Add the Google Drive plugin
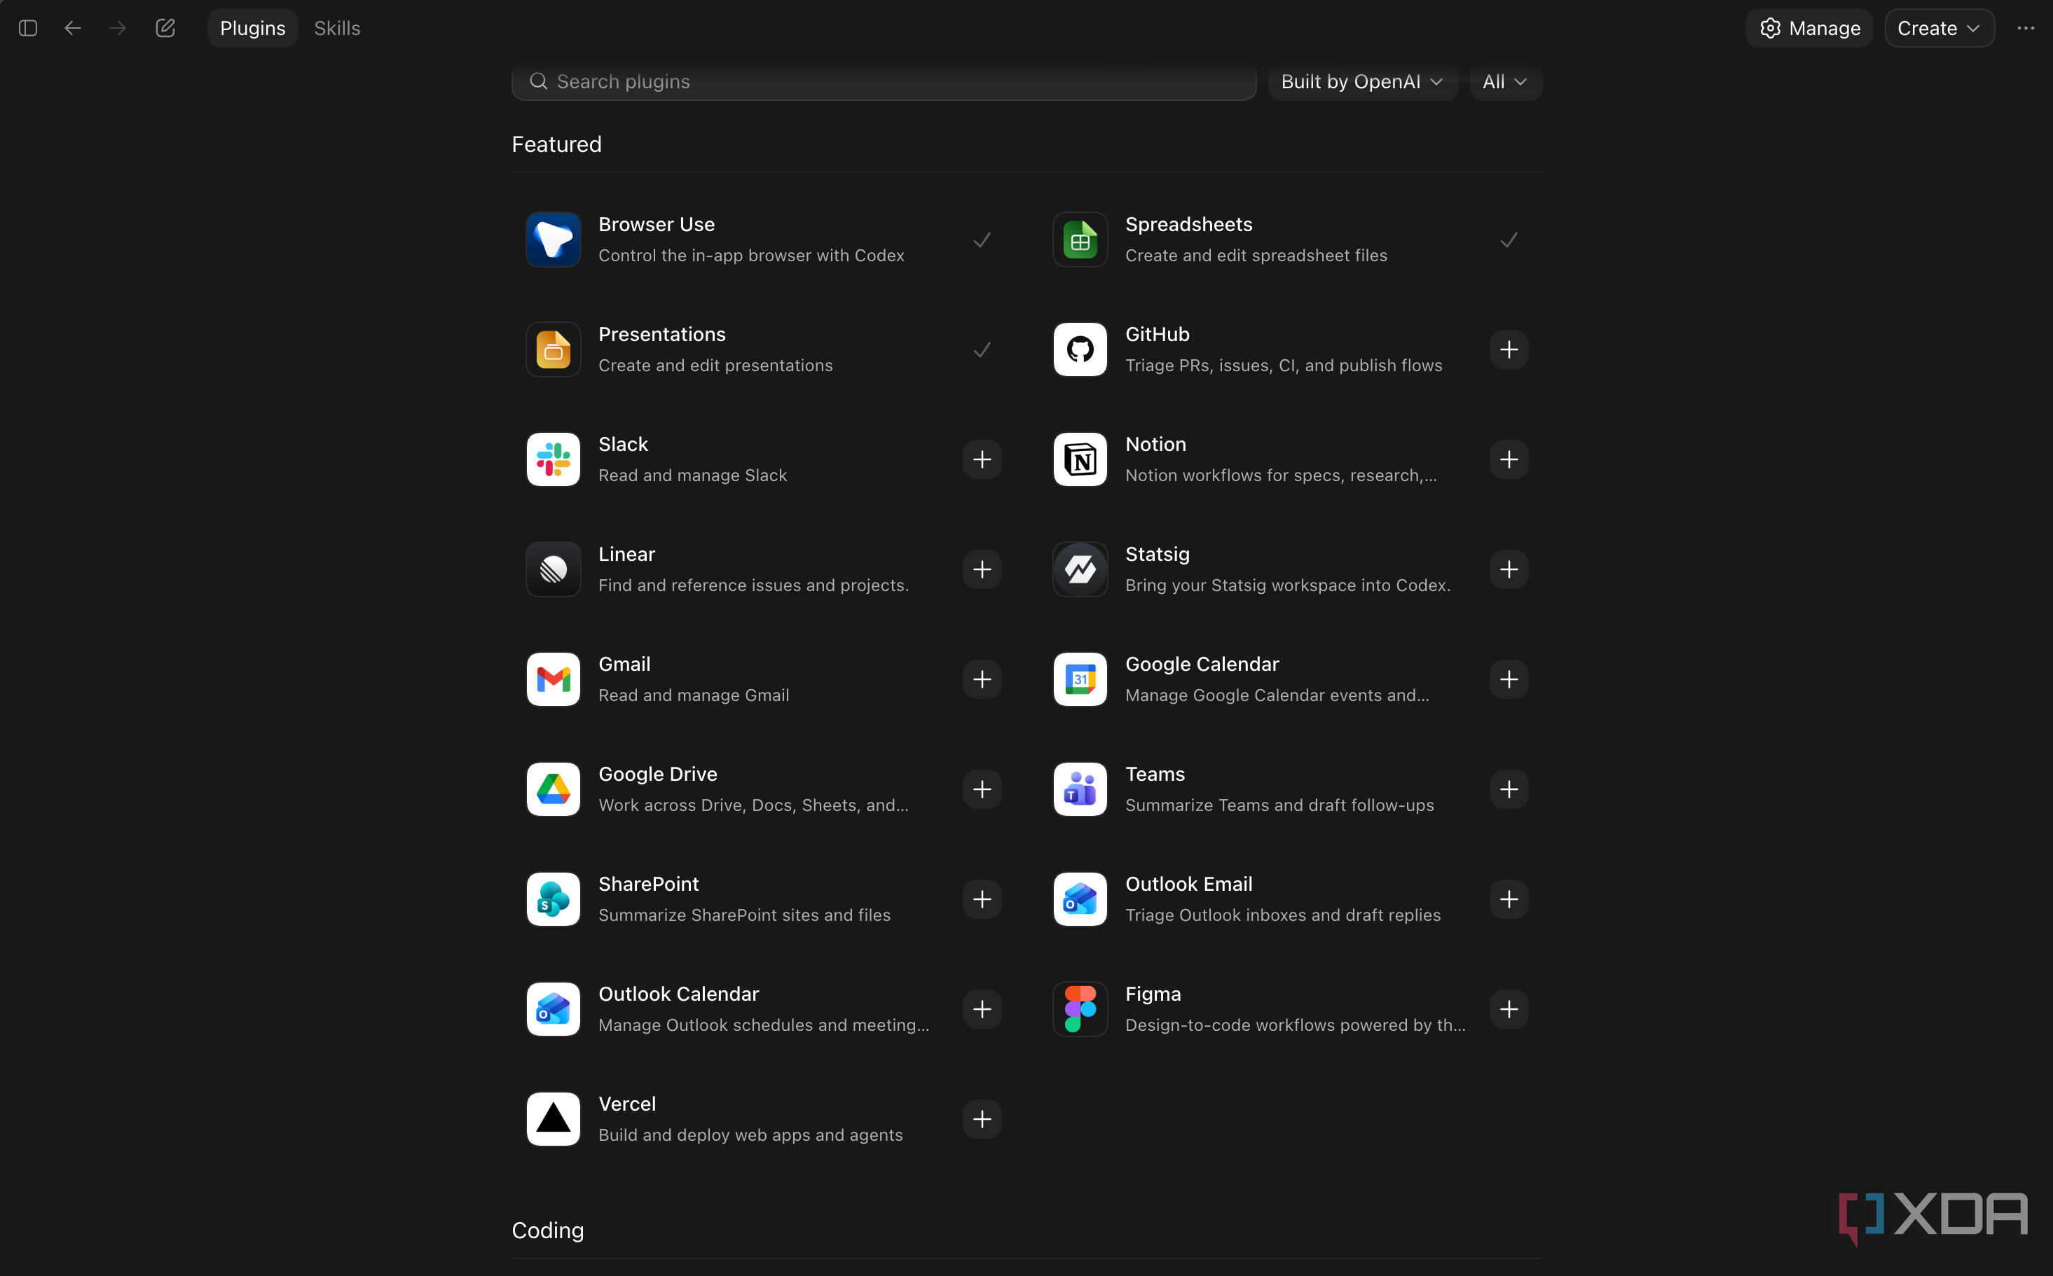The width and height of the screenshot is (2053, 1276). pos(982,789)
